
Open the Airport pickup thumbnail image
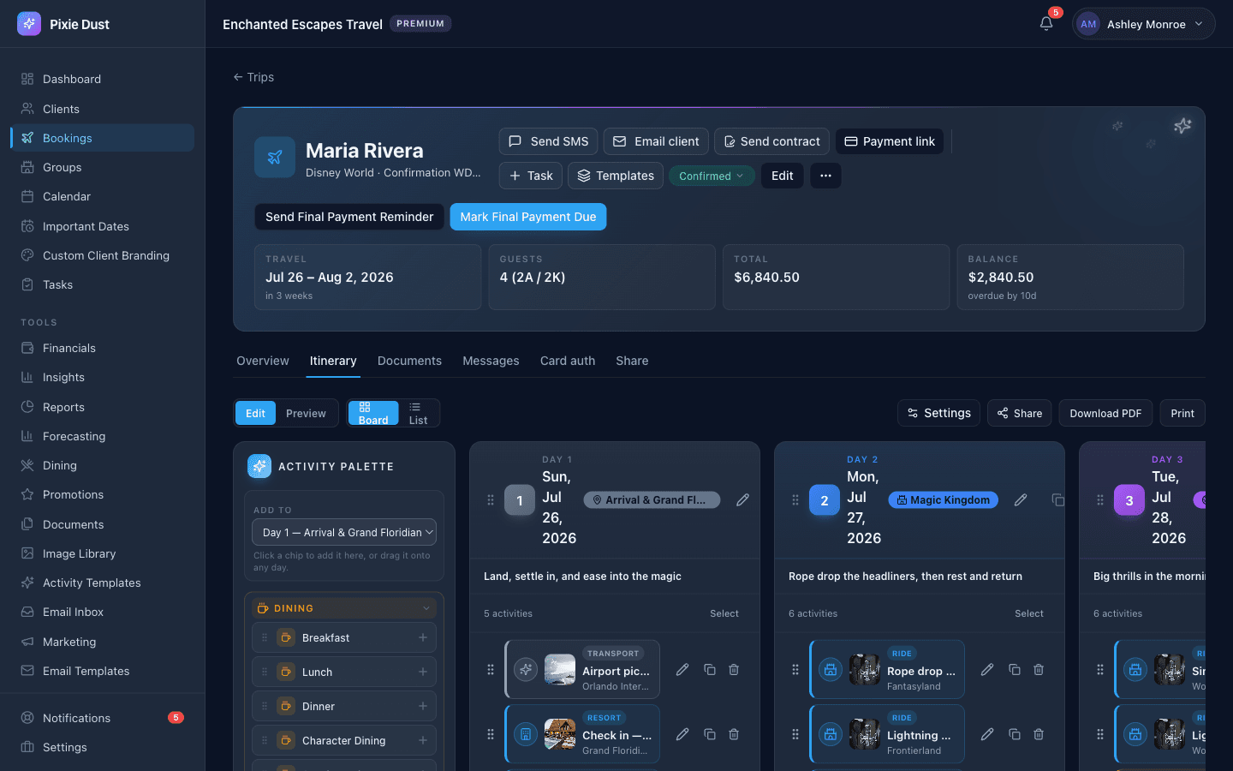[560, 670]
